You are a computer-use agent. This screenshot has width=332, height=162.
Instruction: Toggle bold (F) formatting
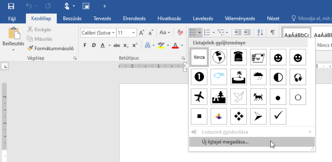[85, 45]
